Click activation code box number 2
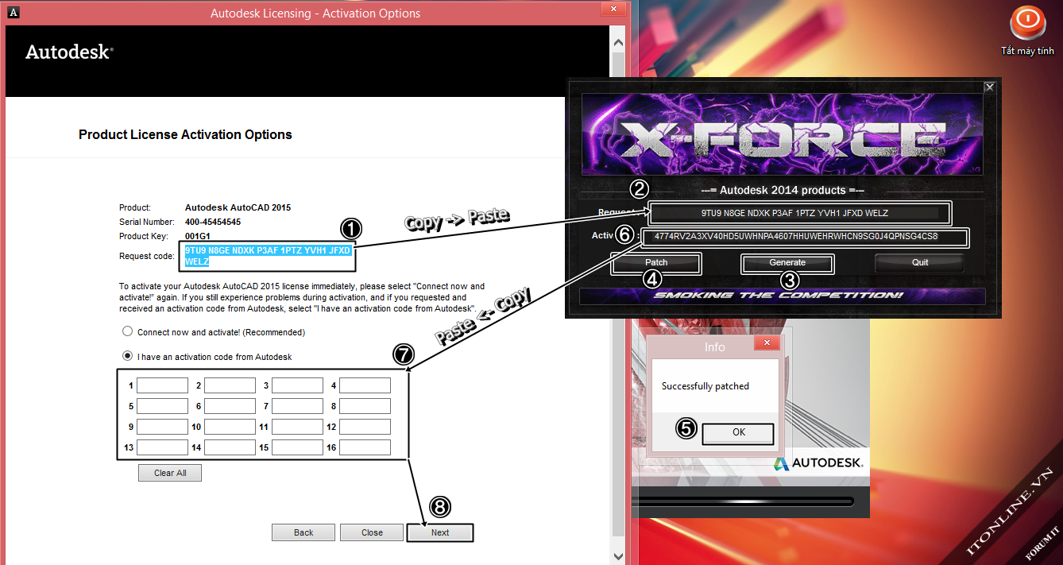Viewport: 1063px width, 565px height. coord(230,385)
